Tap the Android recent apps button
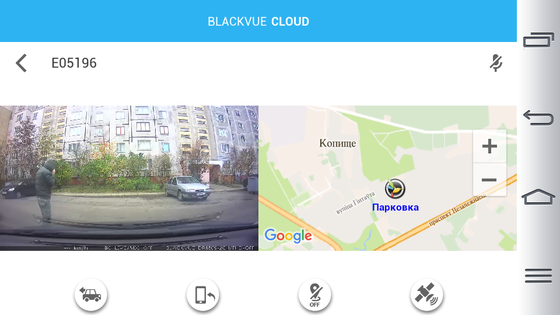This screenshot has height=315, width=560. pos(538,40)
